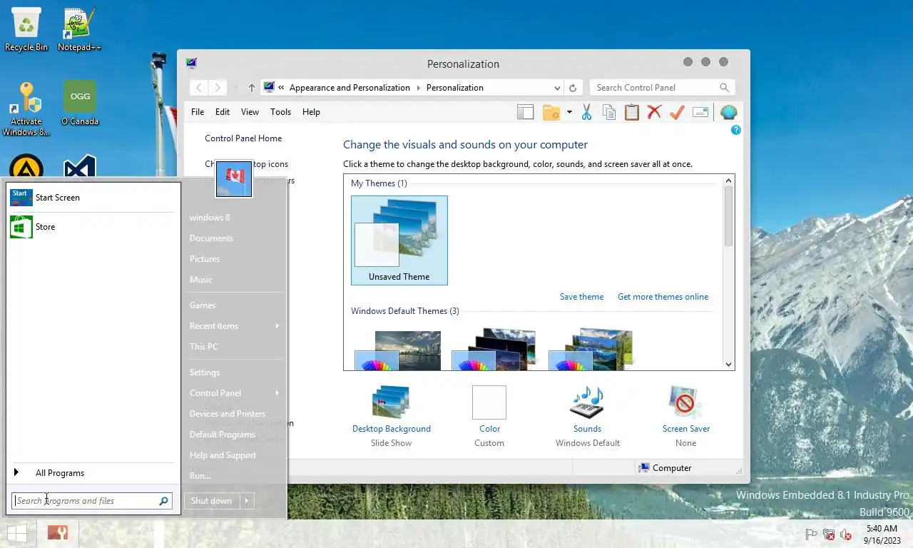Open the address bar history dropdown

pos(557,88)
